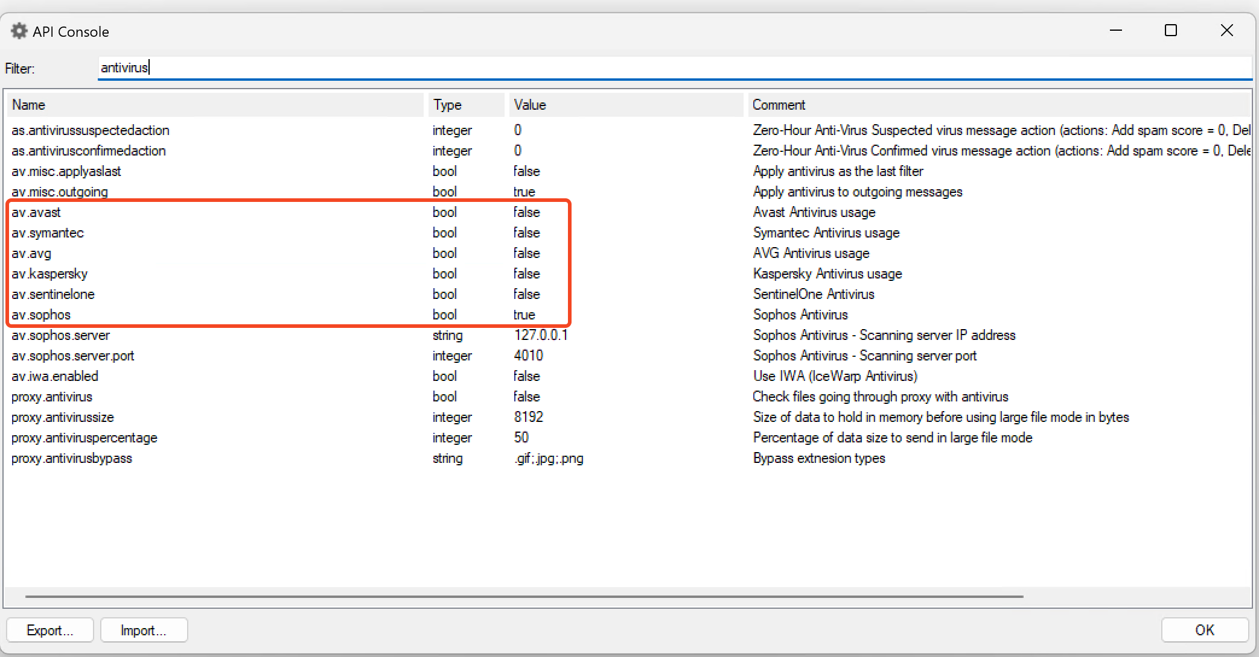Maximize the API Console window
The image size is (1259, 657).
pyautogui.click(x=1171, y=30)
